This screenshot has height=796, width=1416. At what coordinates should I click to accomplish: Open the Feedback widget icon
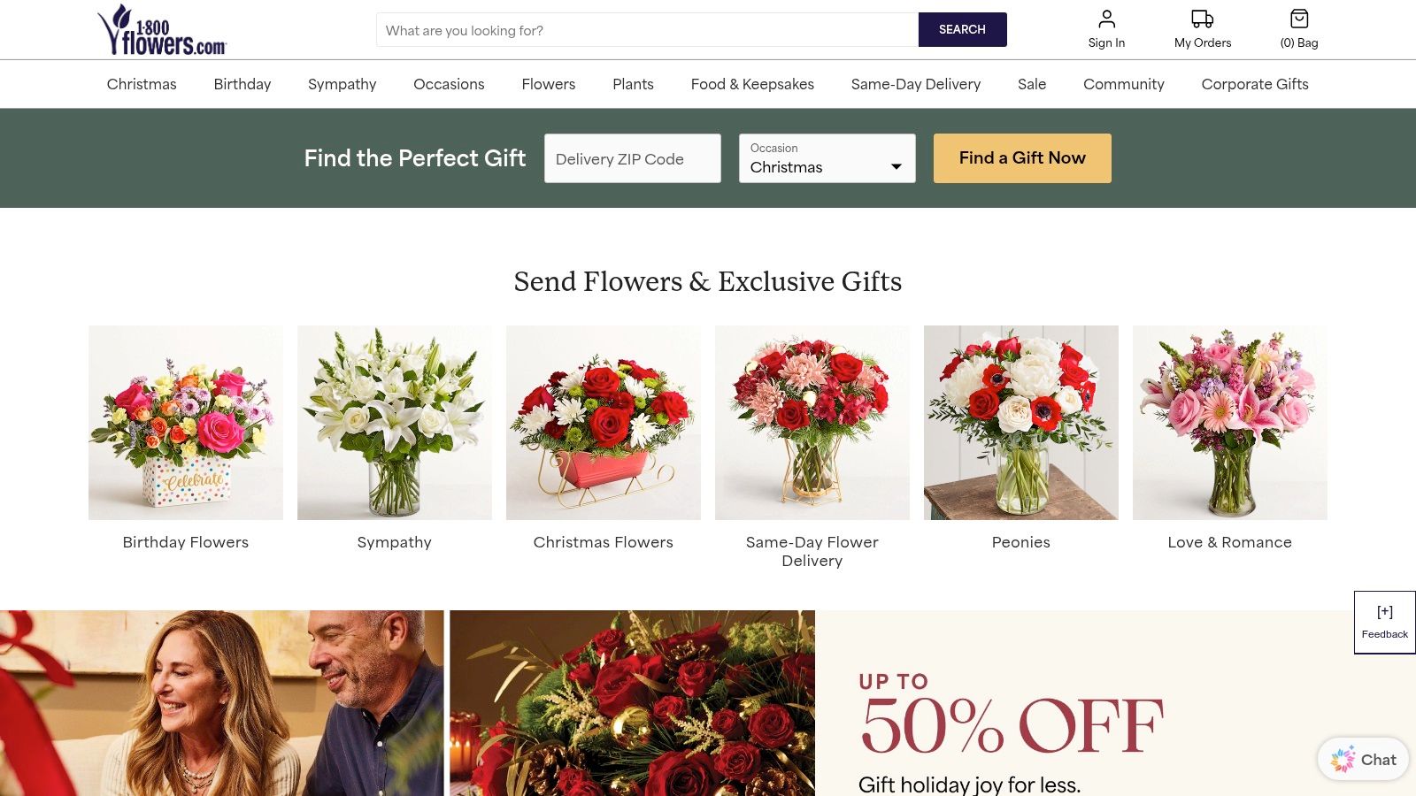(1385, 612)
